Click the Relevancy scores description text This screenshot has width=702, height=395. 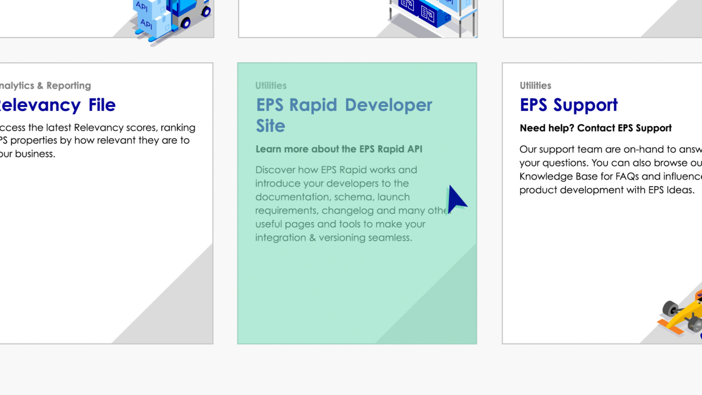click(96, 140)
